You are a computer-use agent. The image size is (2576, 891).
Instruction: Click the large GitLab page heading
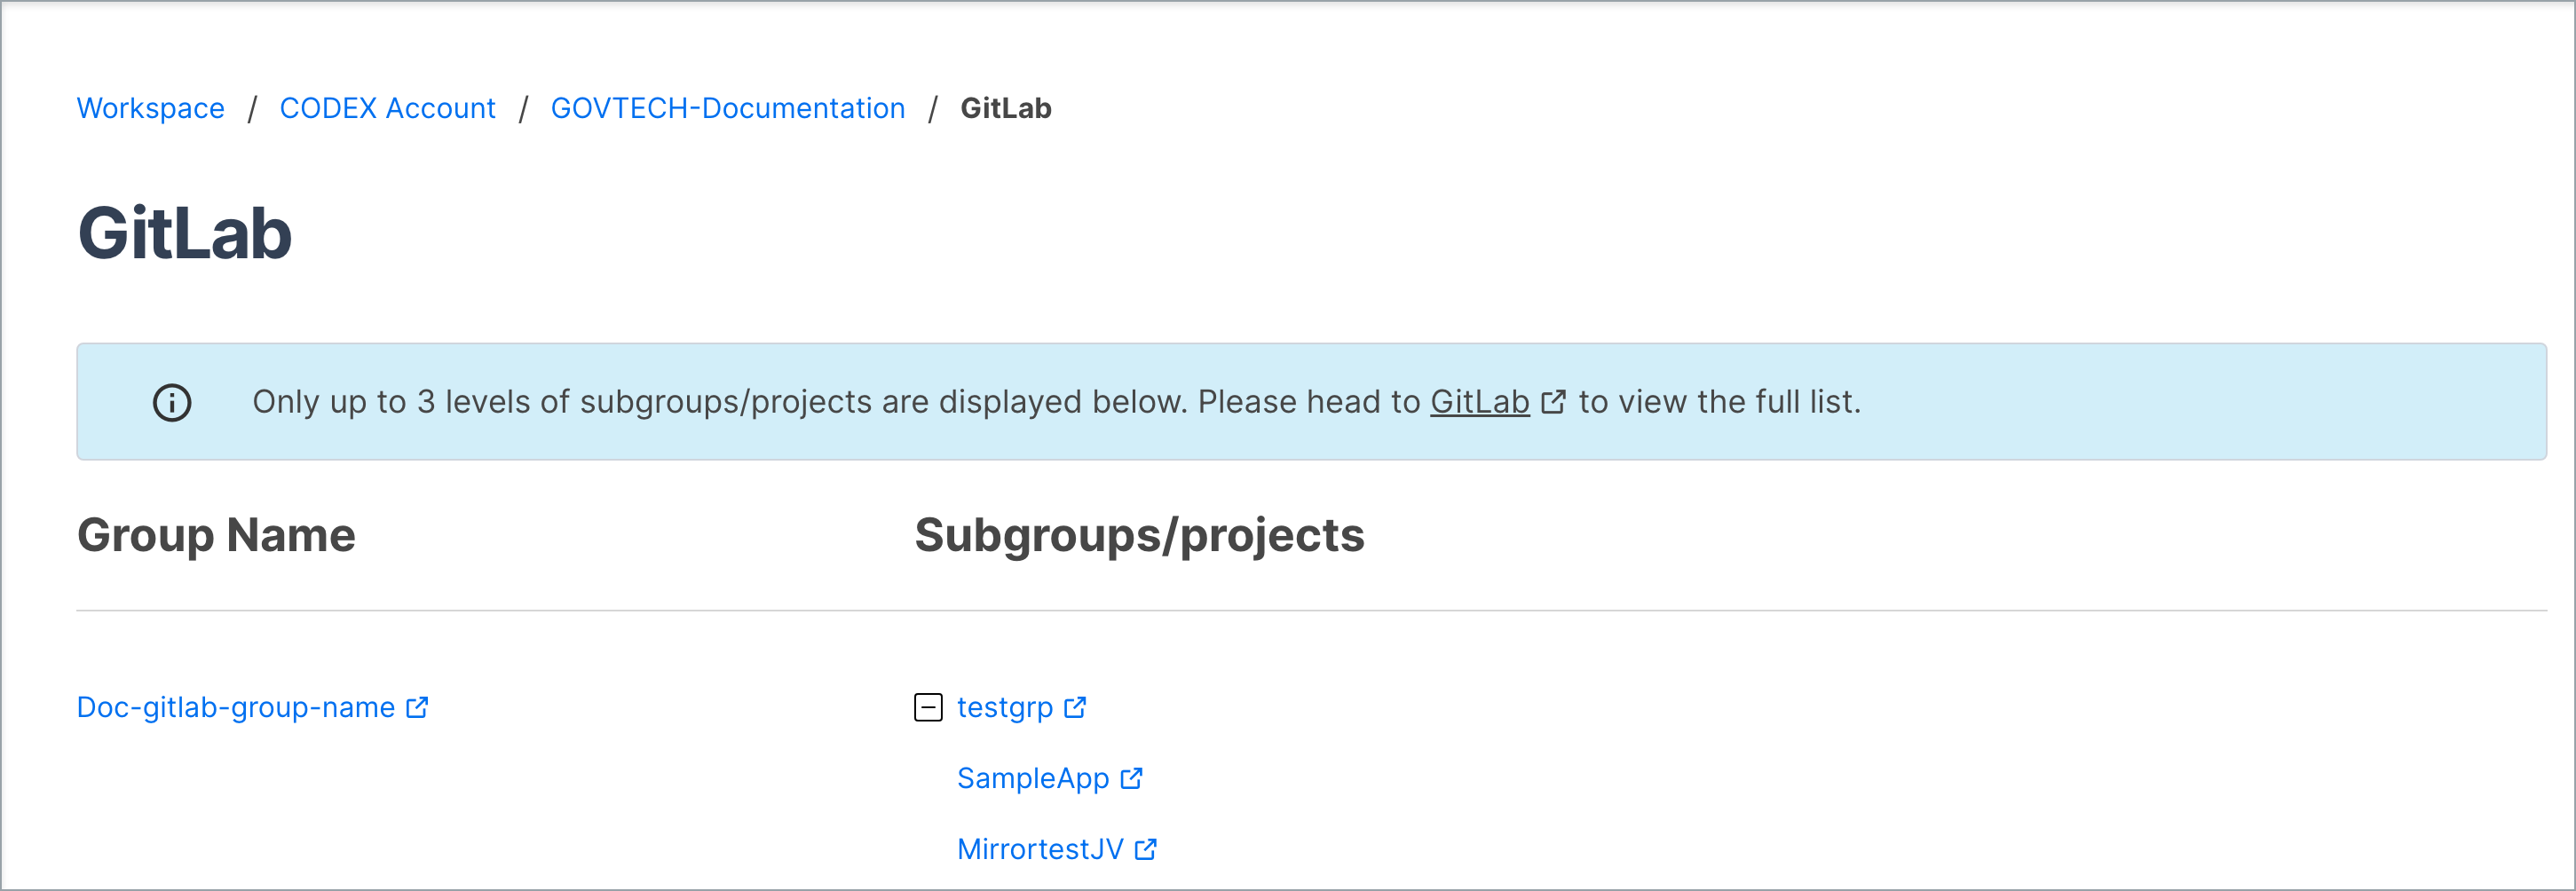pyautogui.click(x=185, y=234)
